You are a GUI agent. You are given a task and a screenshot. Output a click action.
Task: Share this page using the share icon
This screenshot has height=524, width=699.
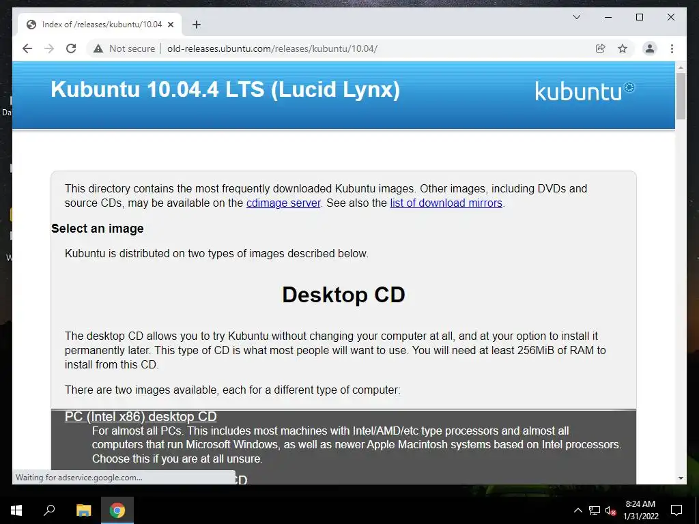601,48
